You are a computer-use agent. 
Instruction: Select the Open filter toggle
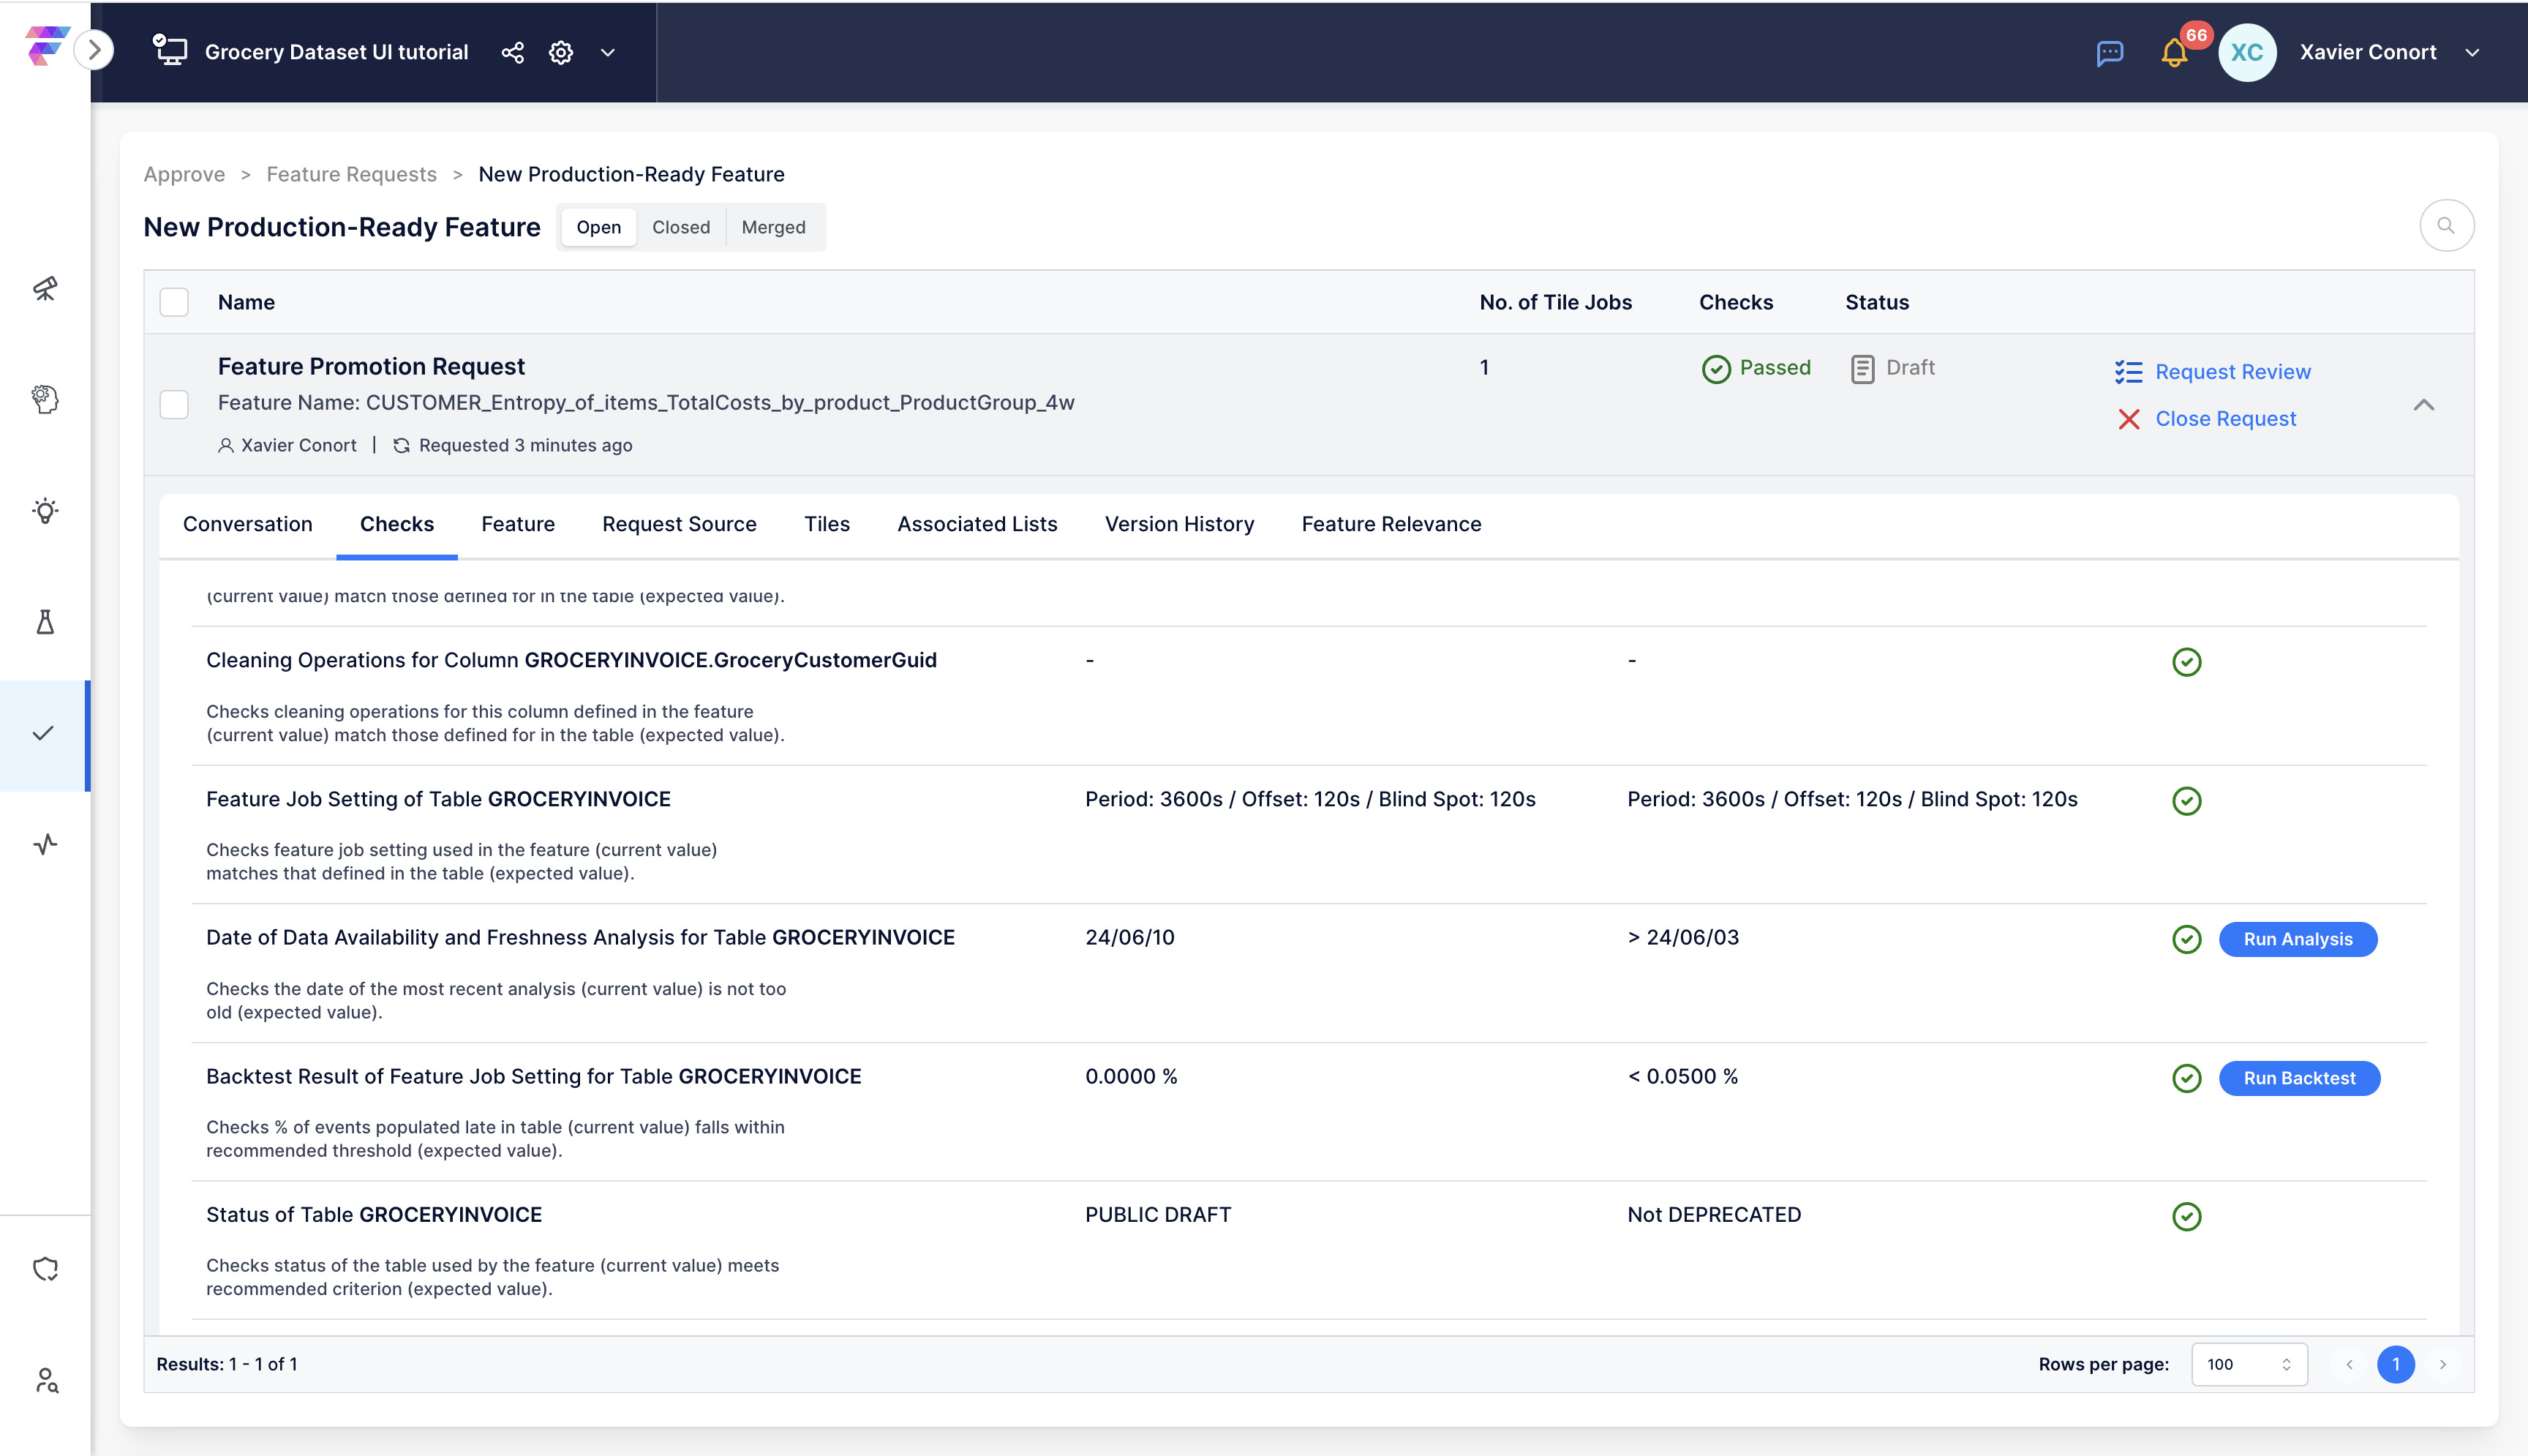tap(598, 227)
